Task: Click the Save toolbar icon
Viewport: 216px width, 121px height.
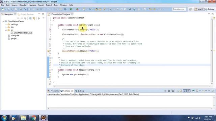Action: 8,9
